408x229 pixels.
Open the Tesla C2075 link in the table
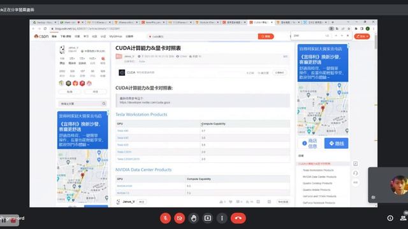(124, 152)
